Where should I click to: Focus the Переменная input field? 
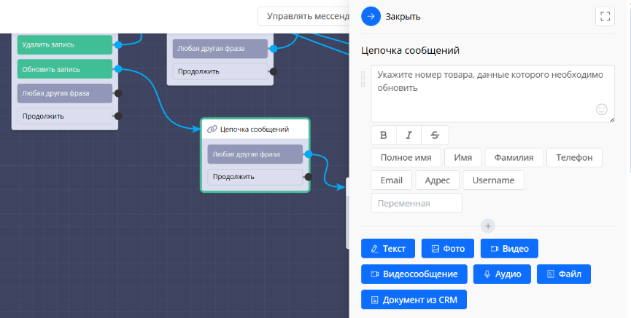(417, 203)
